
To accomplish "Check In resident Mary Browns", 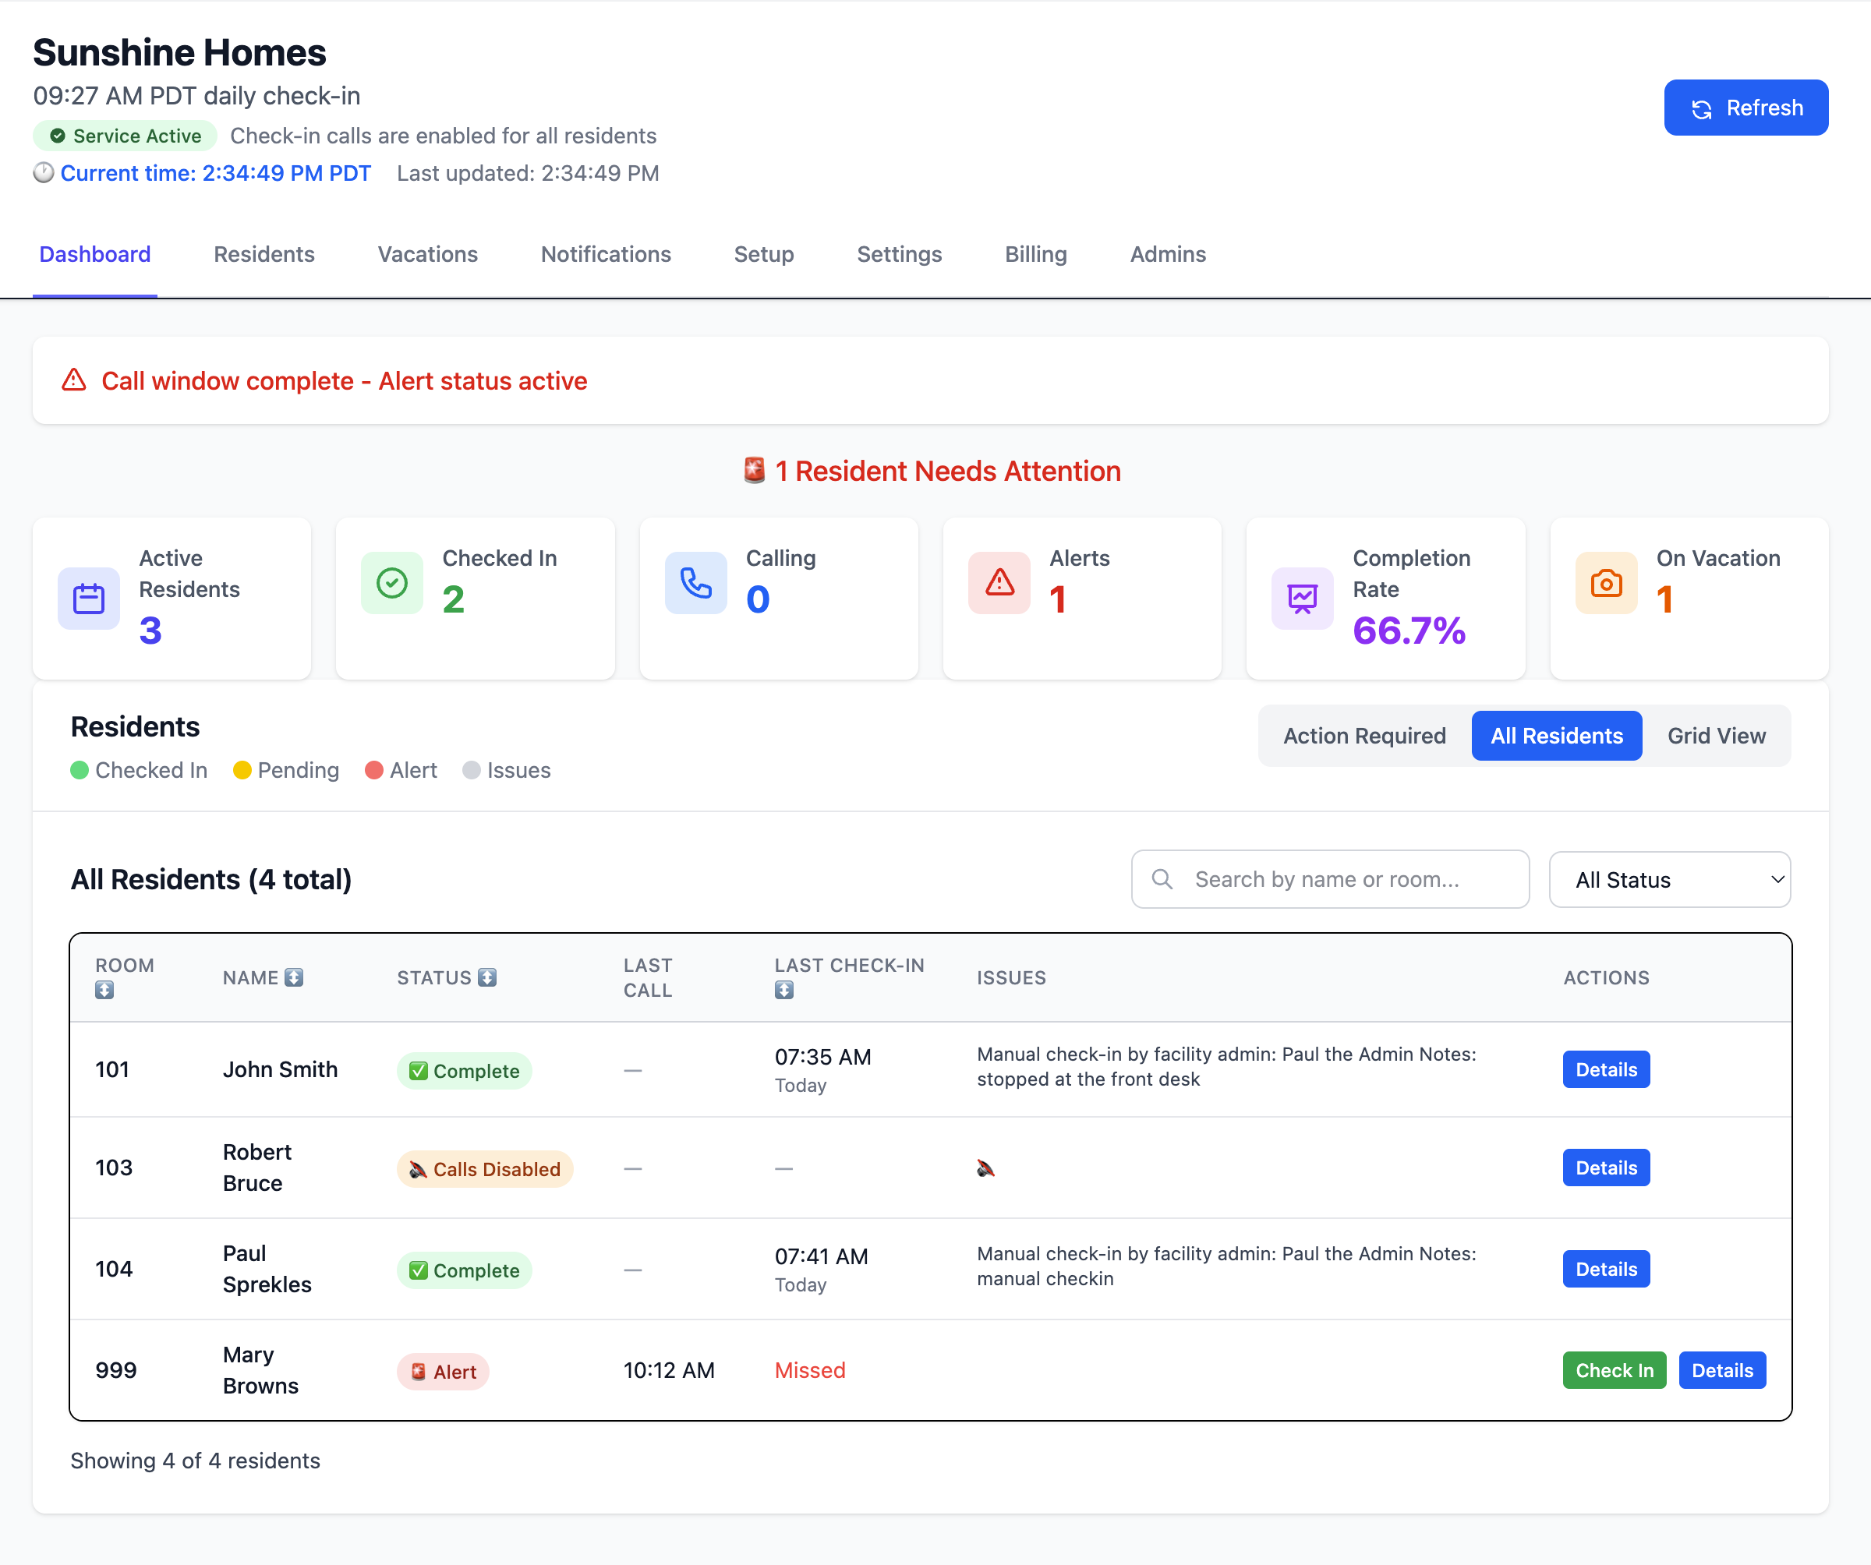I will click(x=1614, y=1370).
